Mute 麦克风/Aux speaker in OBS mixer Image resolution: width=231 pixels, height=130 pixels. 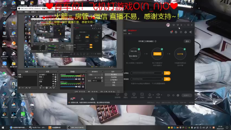(x=80, y=87)
